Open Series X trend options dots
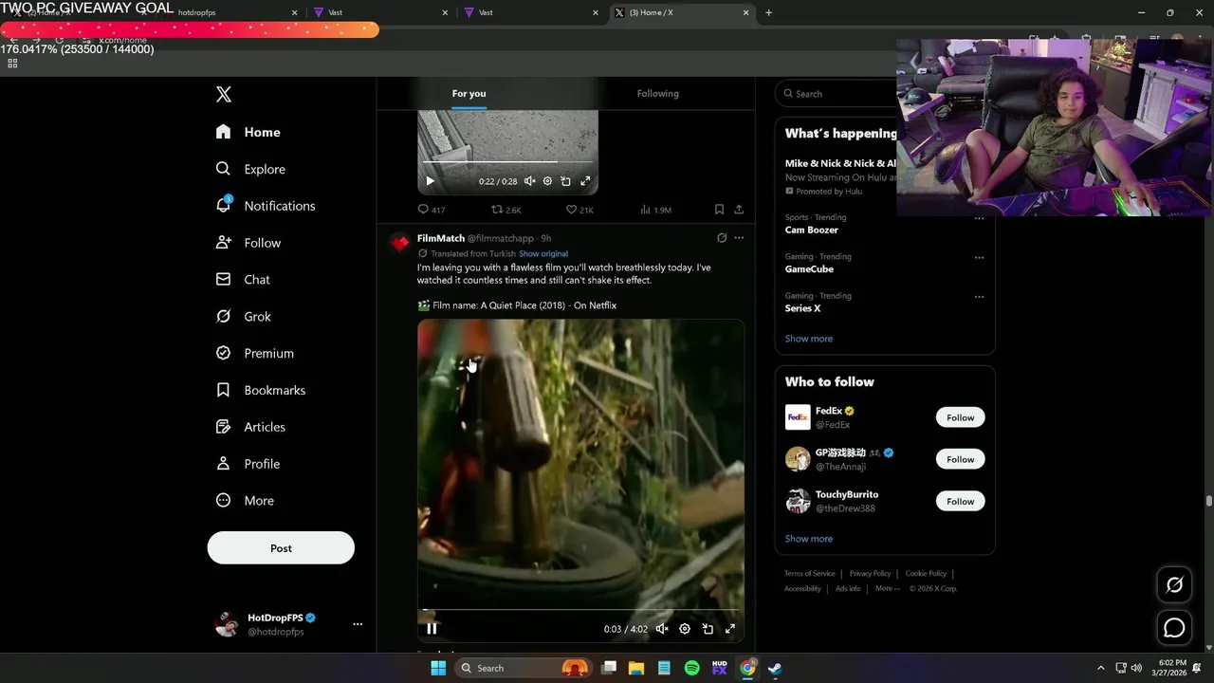The width and height of the screenshot is (1214, 683). (979, 296)
